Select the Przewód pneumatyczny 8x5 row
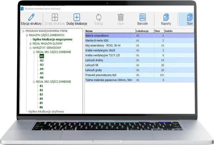 [x=139, y=75]
